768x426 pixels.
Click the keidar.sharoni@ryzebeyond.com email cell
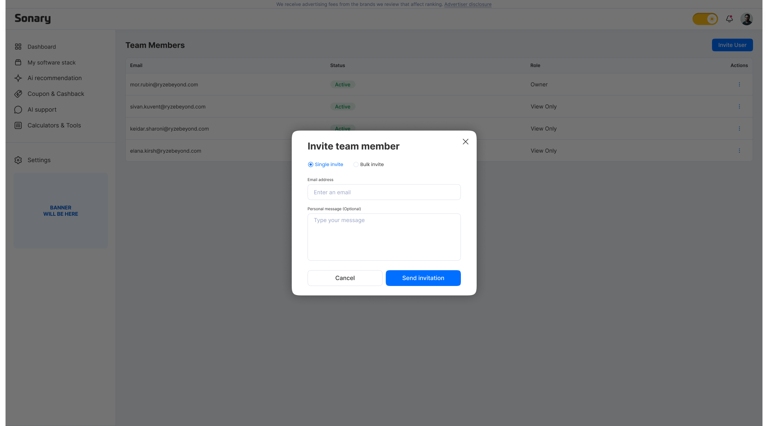[170, 129]
